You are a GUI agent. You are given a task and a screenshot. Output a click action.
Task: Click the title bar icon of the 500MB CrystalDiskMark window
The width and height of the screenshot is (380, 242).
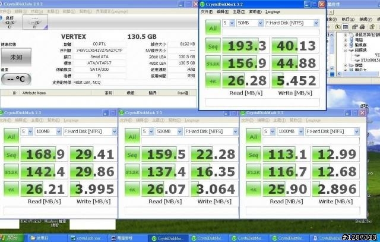[122, 113]
